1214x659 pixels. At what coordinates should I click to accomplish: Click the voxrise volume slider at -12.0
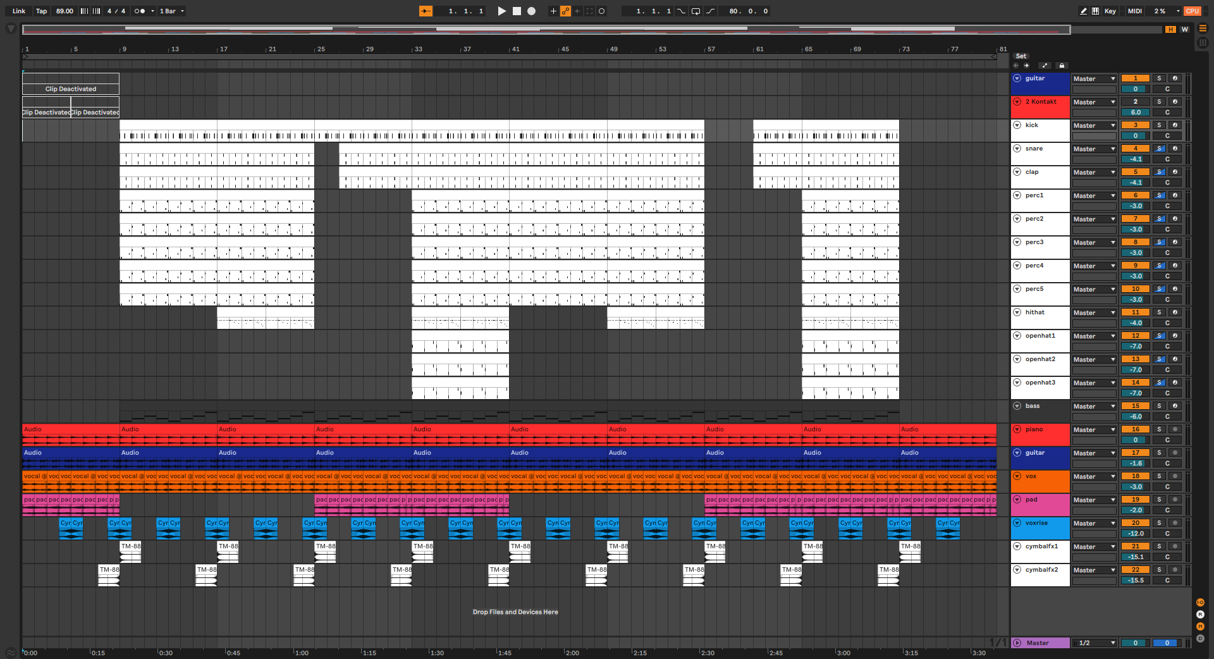click(1136, 533)
